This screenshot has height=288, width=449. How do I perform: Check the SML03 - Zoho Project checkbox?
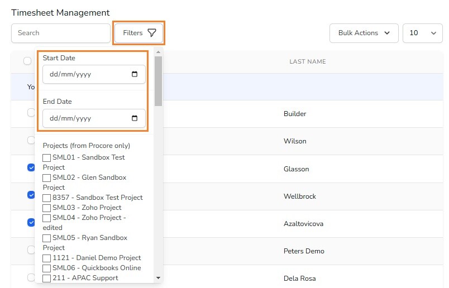click(x=46, y=208)
